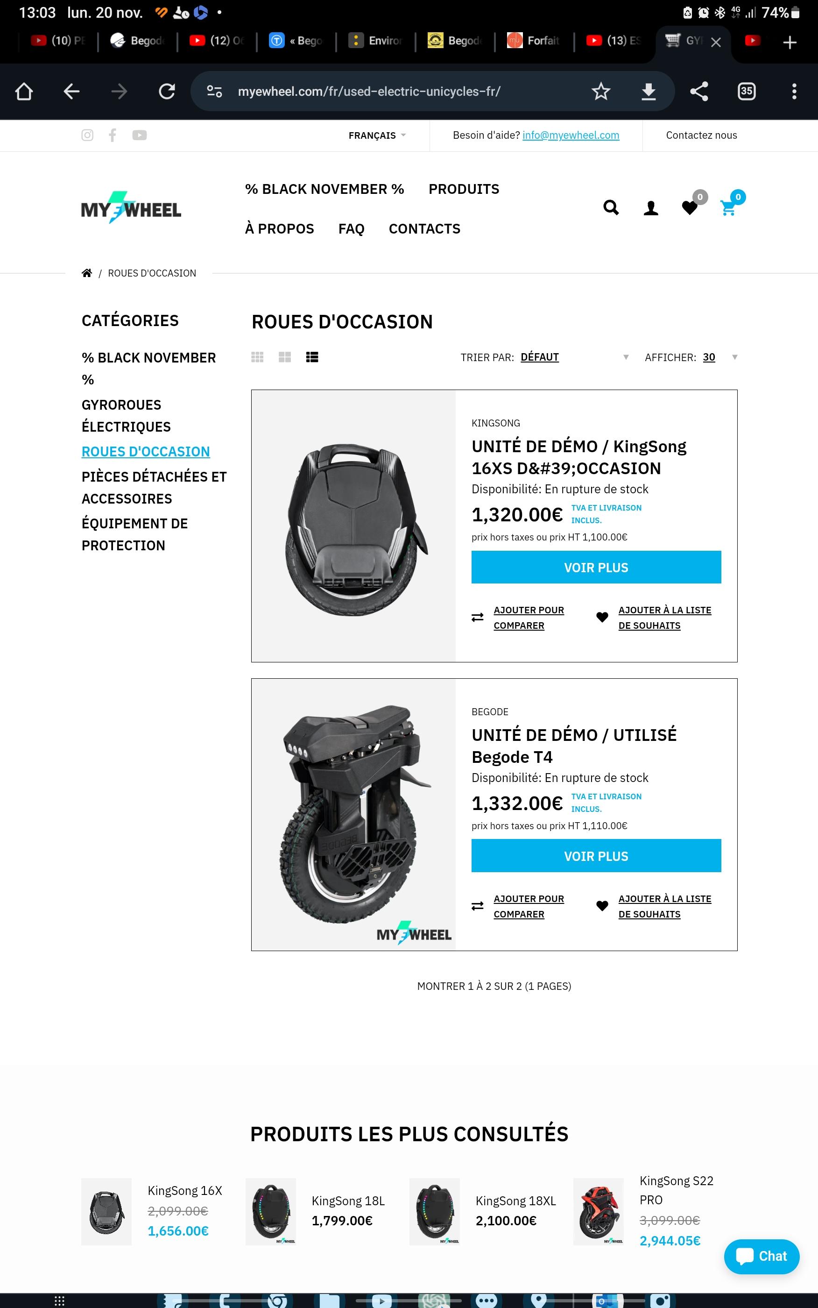Open the FAQ menu item

[351, 229]
